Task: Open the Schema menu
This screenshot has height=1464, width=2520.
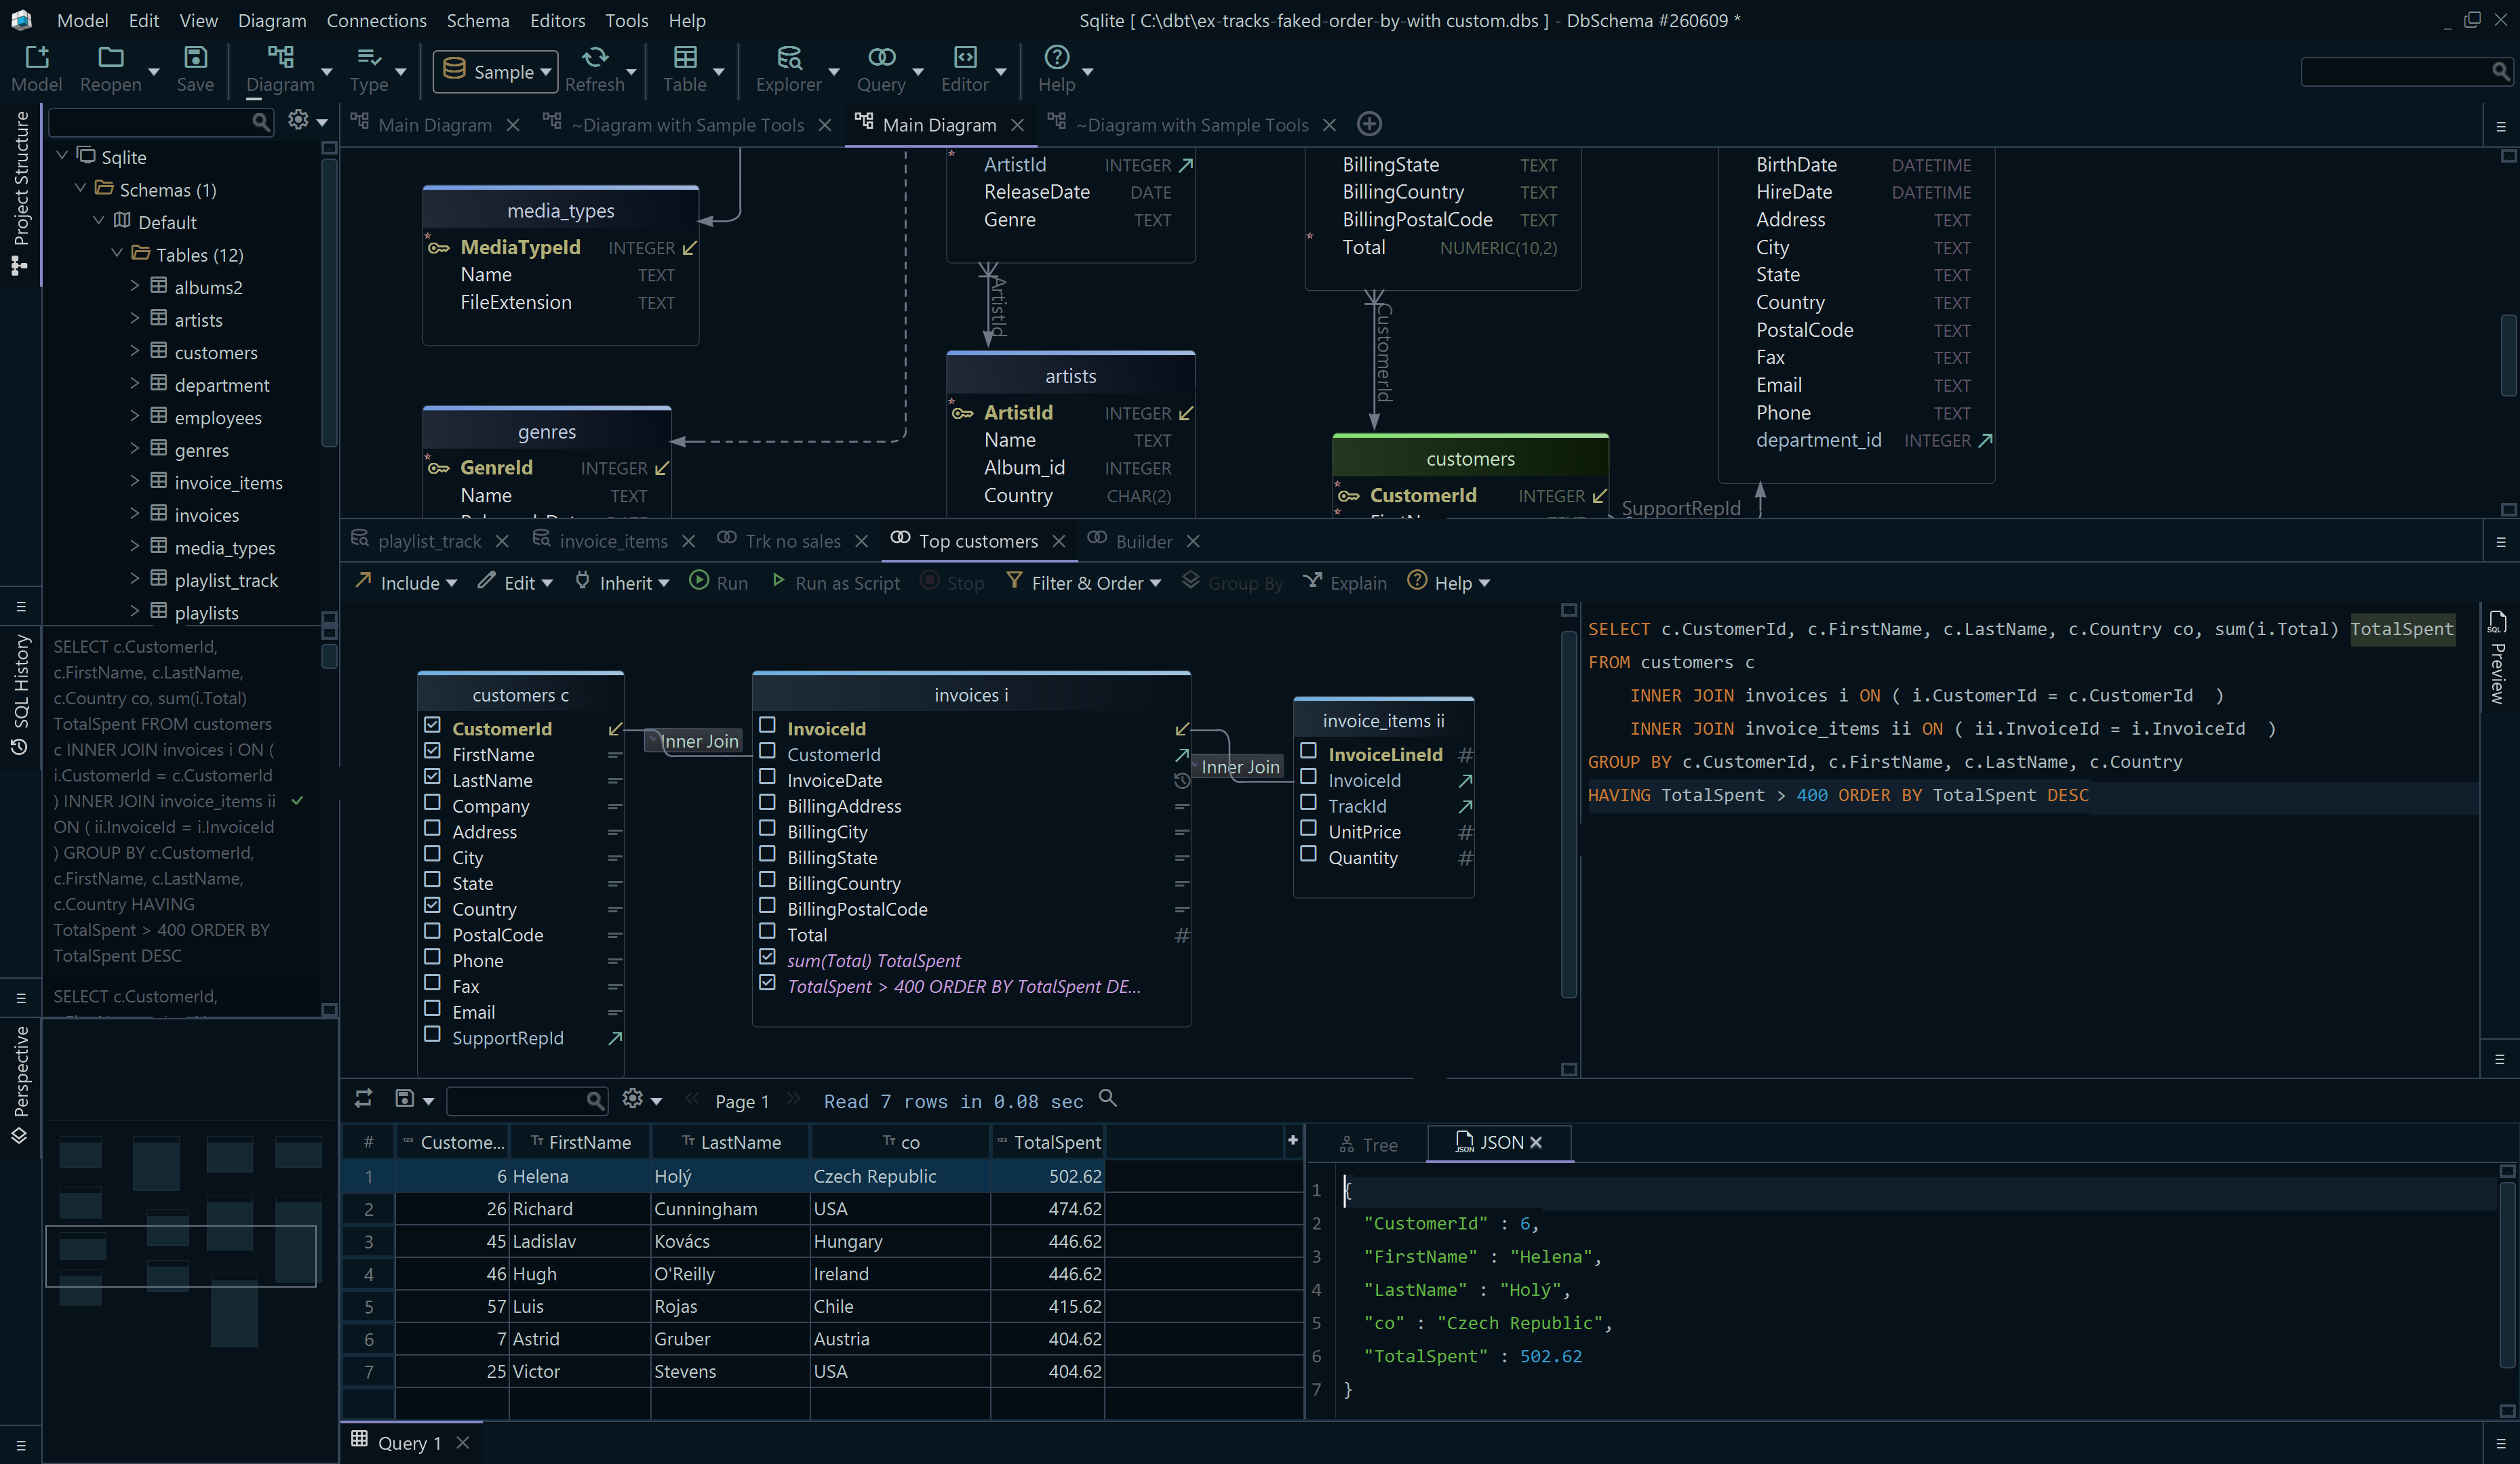Action: (x=477, y=20)
